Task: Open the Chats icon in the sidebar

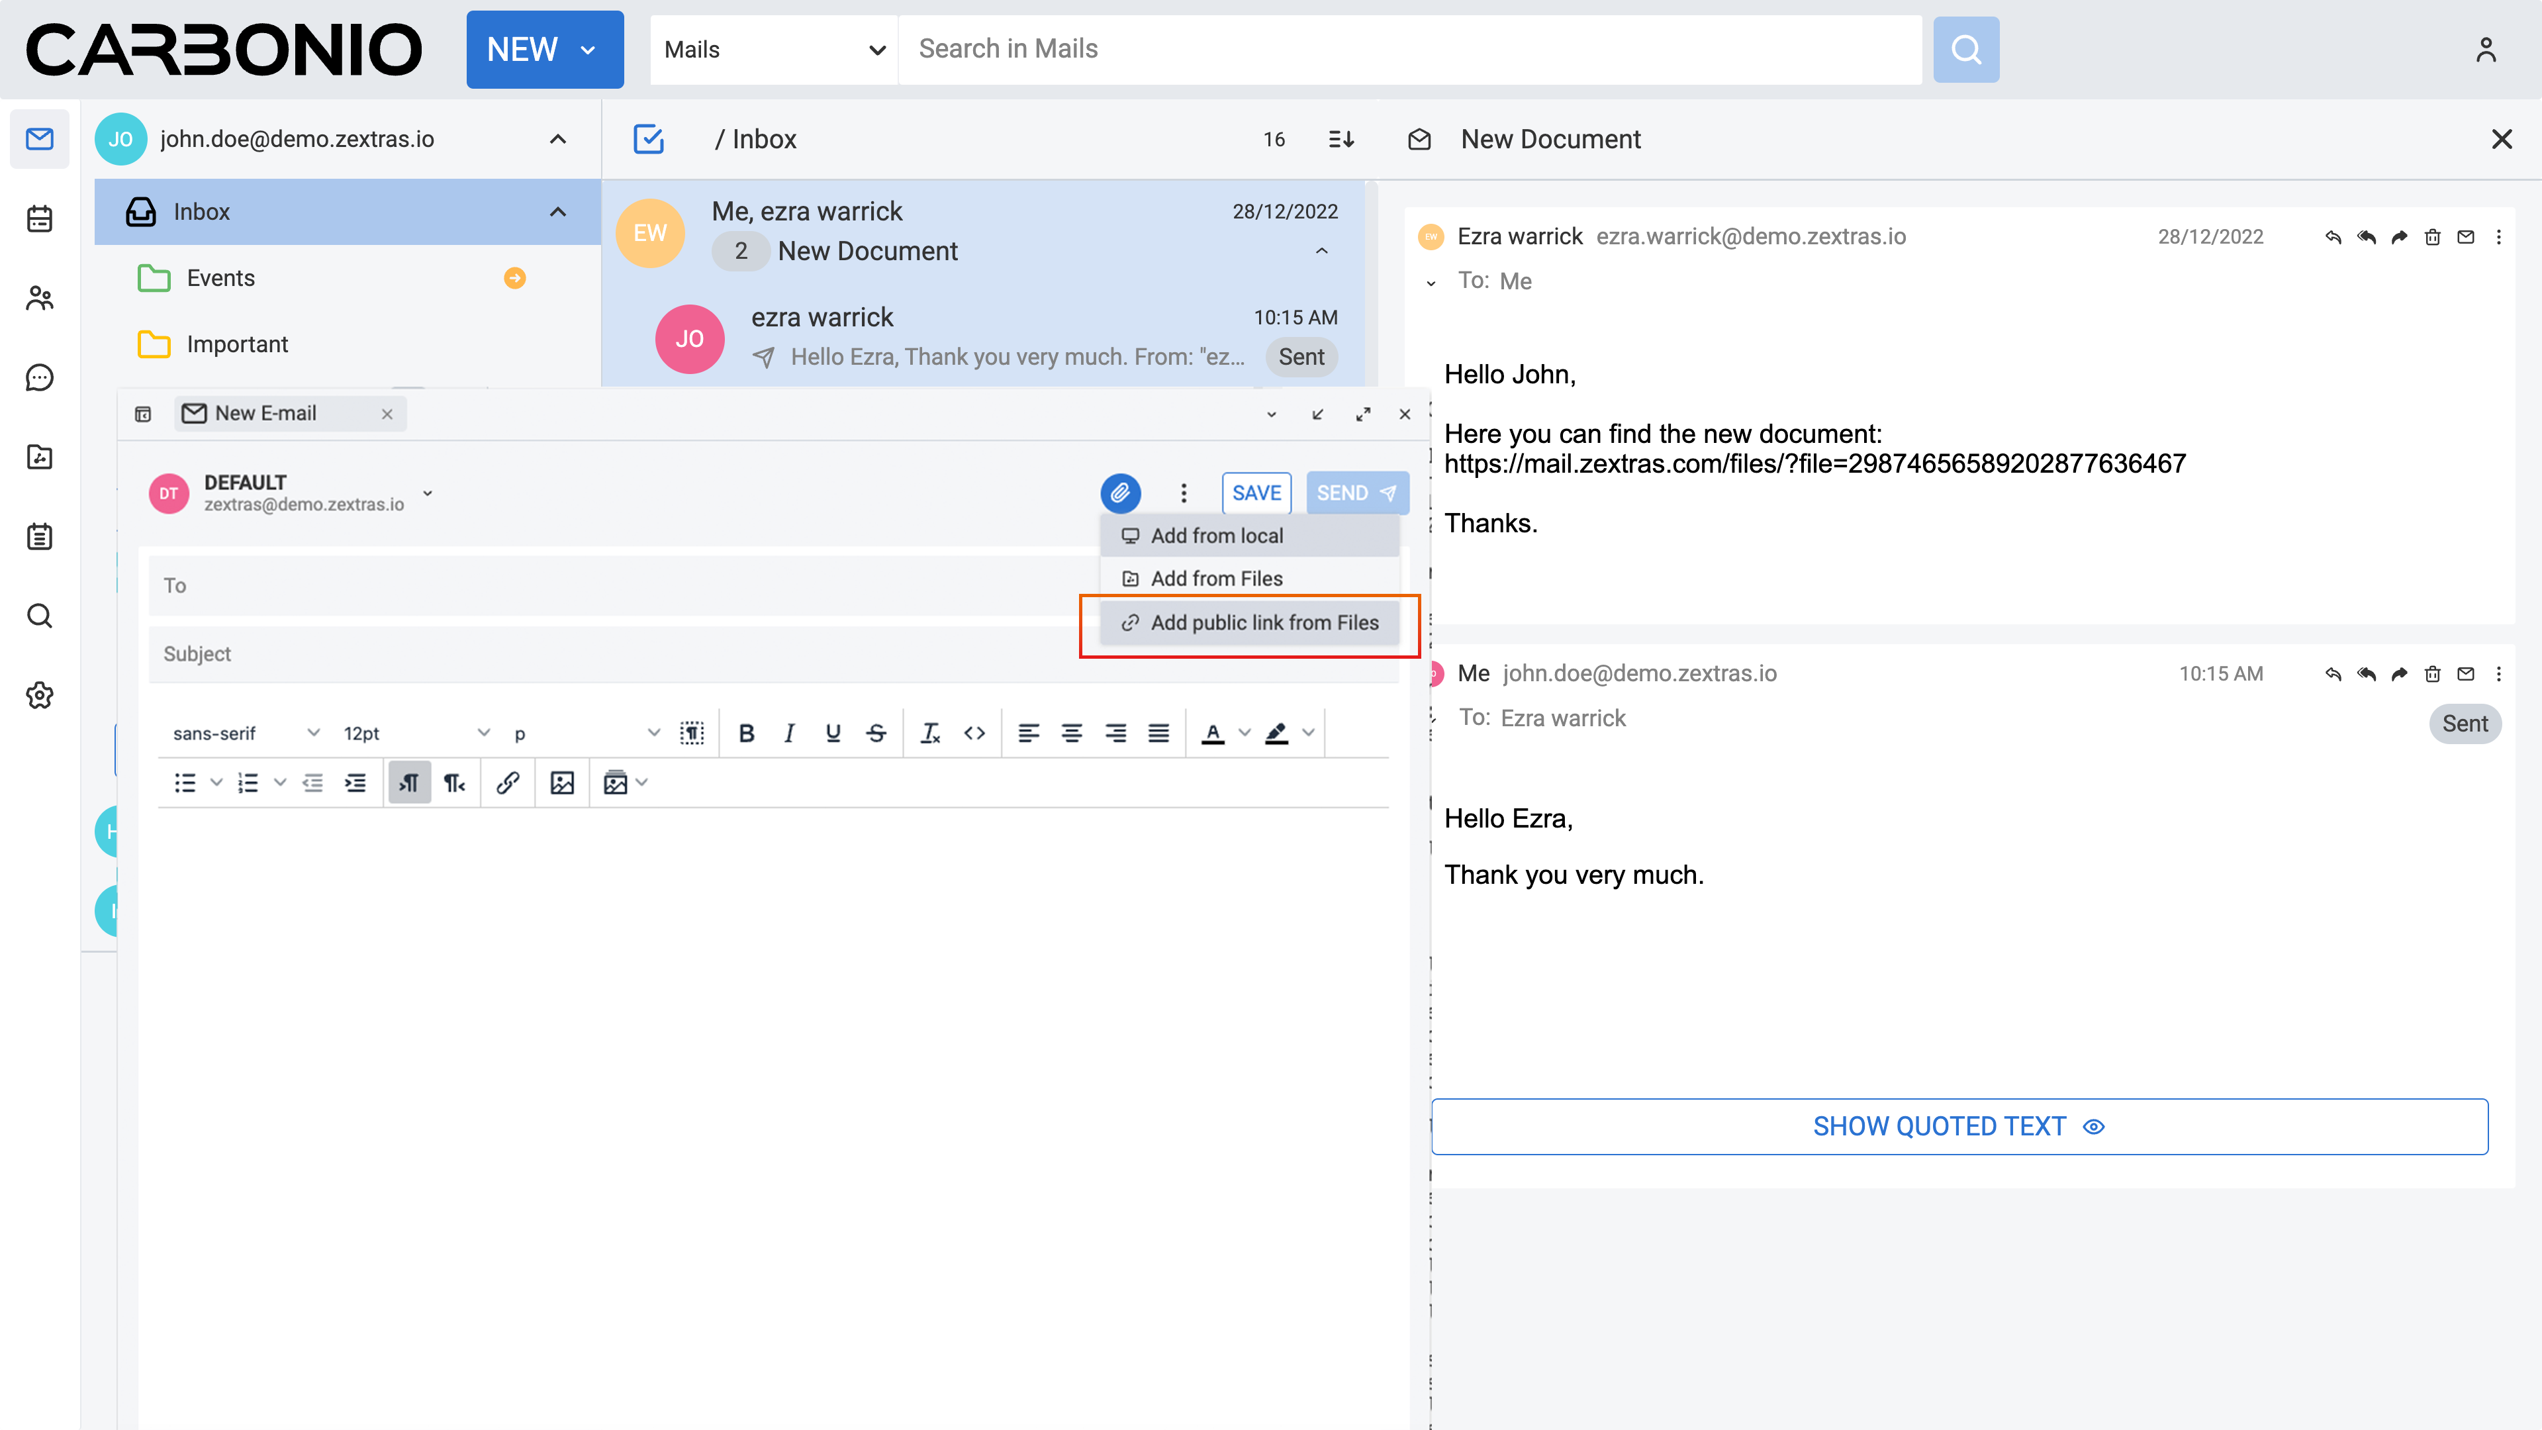Action: tap(40, 377)
